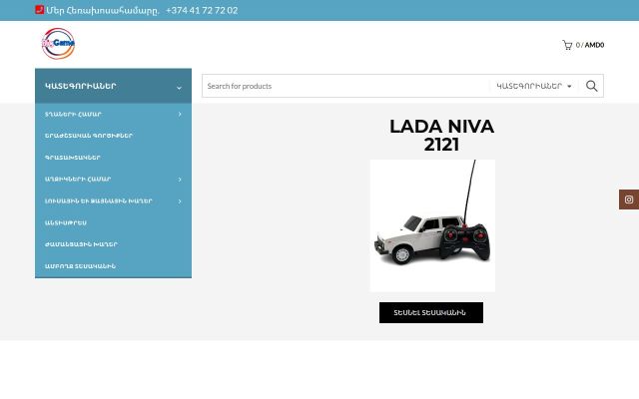Screen dimensions: 639x399
Task: Expand the ՏՂԱՆԵՐԻ ՀԱՄԱՐ submenu arrow
Action: [180, 115]
